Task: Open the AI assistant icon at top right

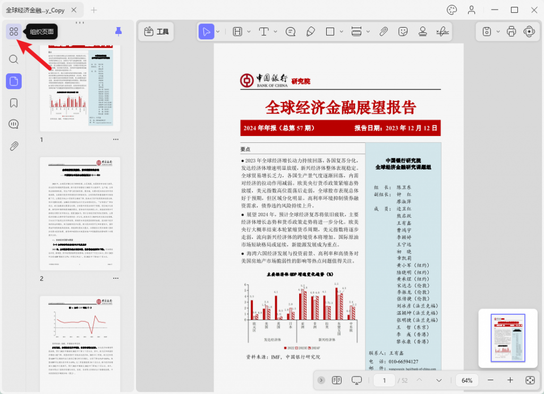Action: (530, 31)
